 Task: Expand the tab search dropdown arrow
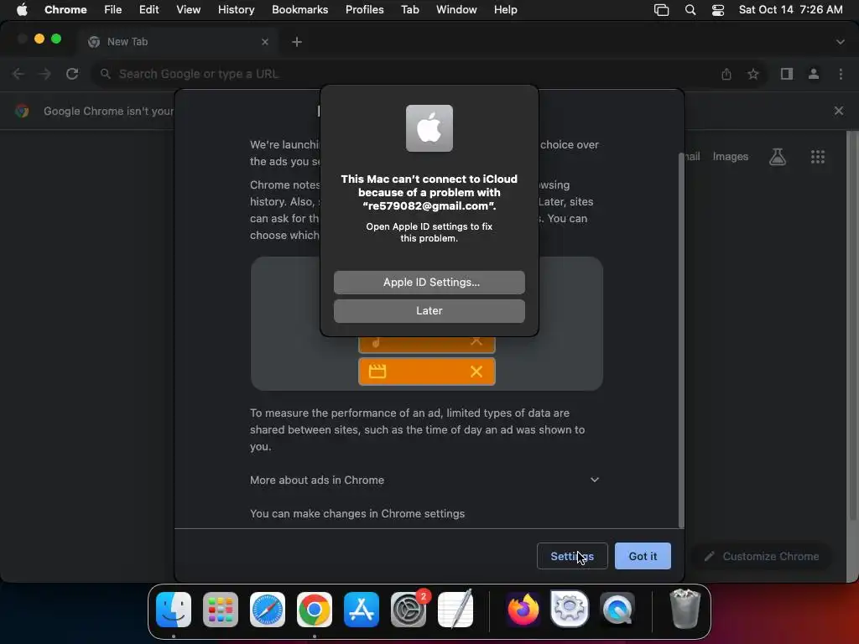pos(840,42)
